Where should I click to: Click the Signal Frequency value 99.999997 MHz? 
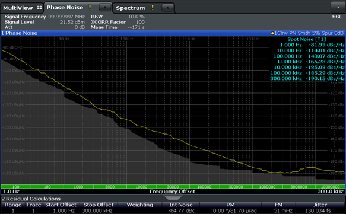tap(66, 17)
